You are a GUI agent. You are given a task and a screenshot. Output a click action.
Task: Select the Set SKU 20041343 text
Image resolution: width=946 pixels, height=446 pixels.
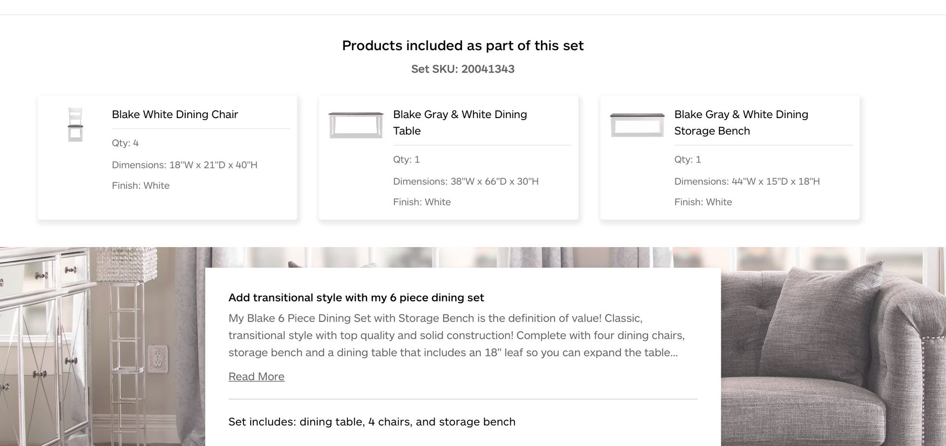(x=463, y=69)
